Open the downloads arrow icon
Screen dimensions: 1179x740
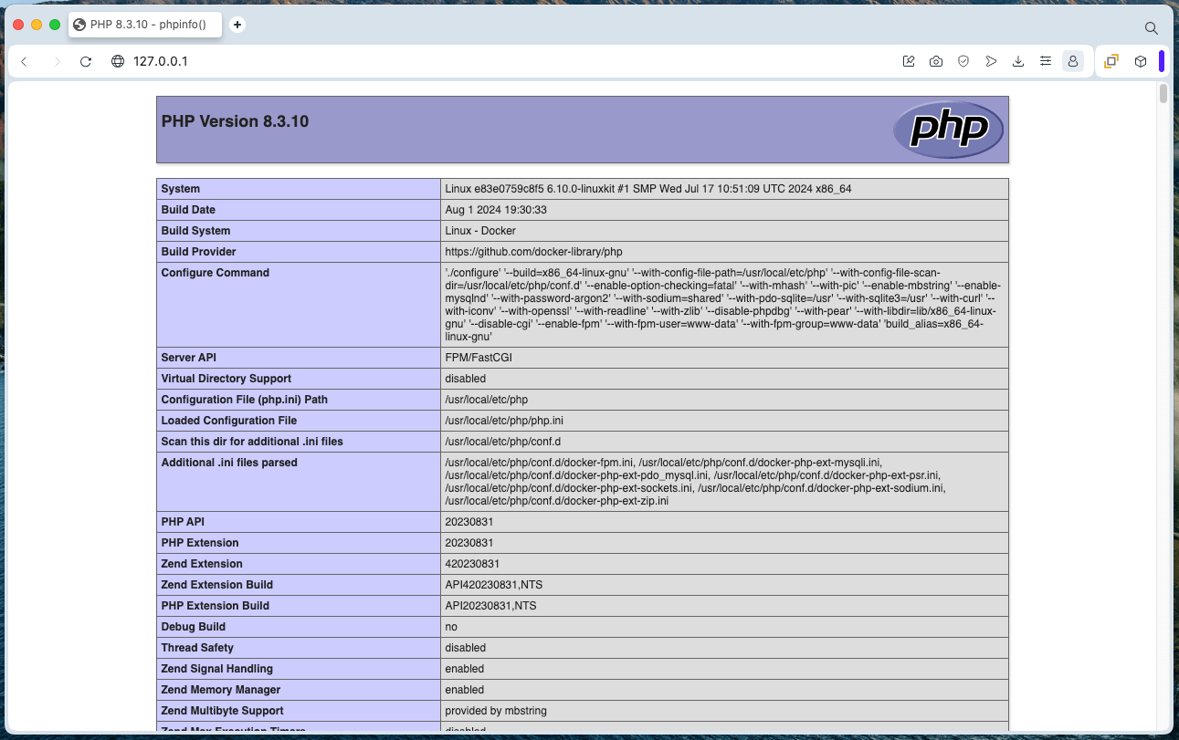1018,61
